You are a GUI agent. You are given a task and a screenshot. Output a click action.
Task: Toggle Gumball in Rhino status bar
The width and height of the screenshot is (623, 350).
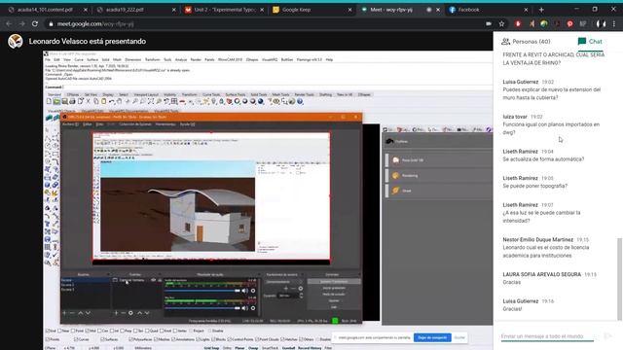(288, 348)
